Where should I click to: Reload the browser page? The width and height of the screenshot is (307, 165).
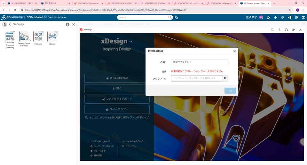(15, 10)
